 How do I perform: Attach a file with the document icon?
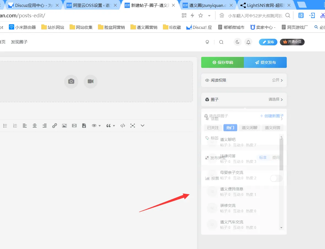[x=84, y=126]
